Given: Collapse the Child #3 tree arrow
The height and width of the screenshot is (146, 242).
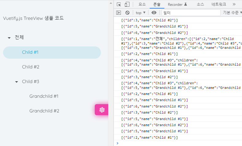Looking at the screenshot, I should (17, 82).
